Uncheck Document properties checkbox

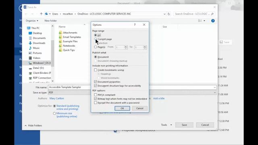96,82
